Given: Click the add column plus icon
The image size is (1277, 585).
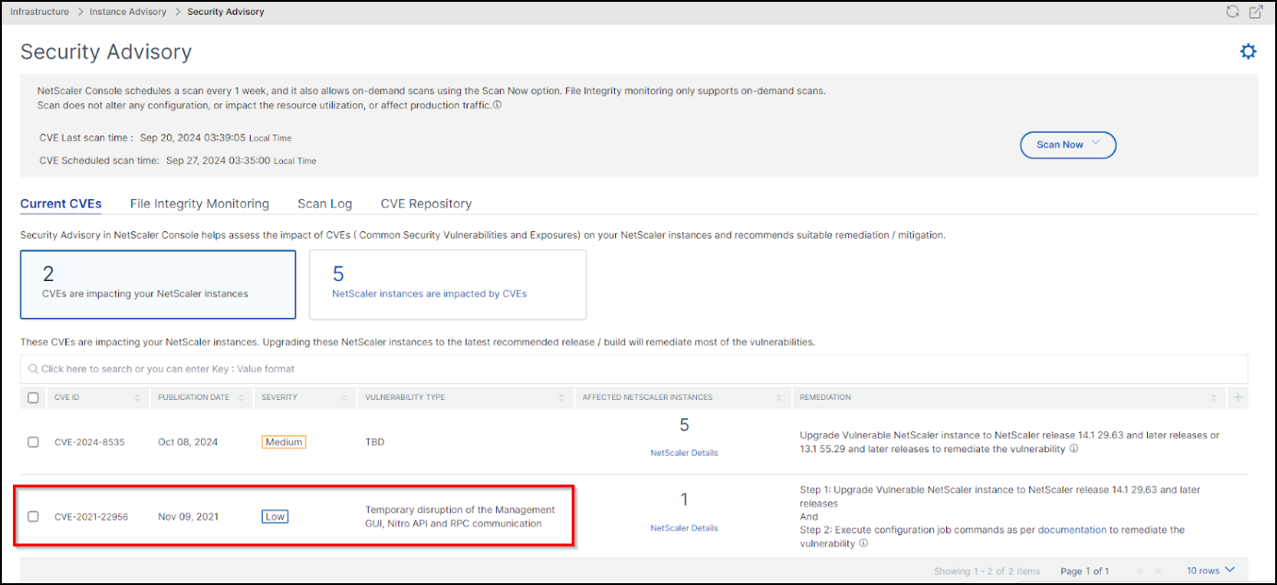Looking at the screenshot, I should (x=1238, y=397).
